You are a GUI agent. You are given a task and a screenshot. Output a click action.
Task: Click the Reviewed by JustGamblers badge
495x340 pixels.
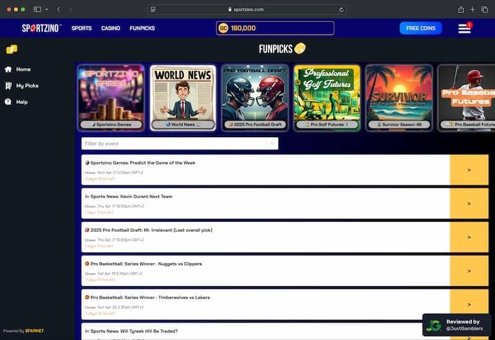tap(457, 325)
